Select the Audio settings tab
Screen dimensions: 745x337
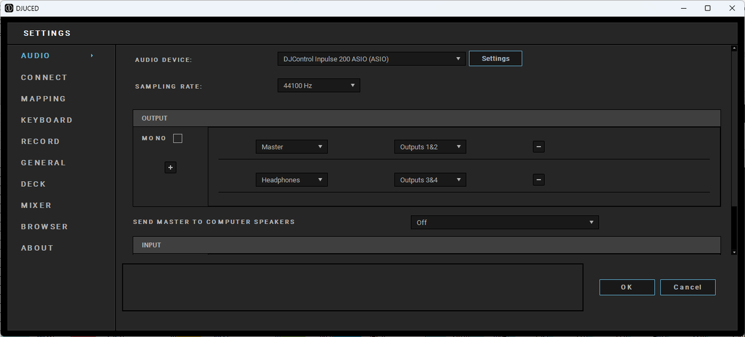[36, 56]
